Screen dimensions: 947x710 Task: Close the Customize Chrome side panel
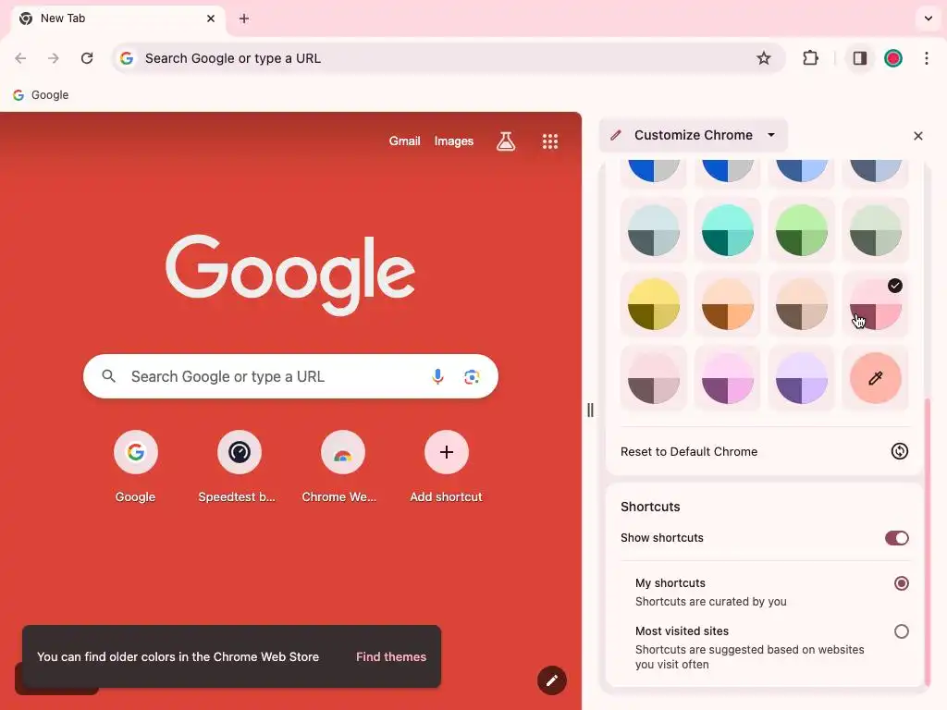pos(918,136)
